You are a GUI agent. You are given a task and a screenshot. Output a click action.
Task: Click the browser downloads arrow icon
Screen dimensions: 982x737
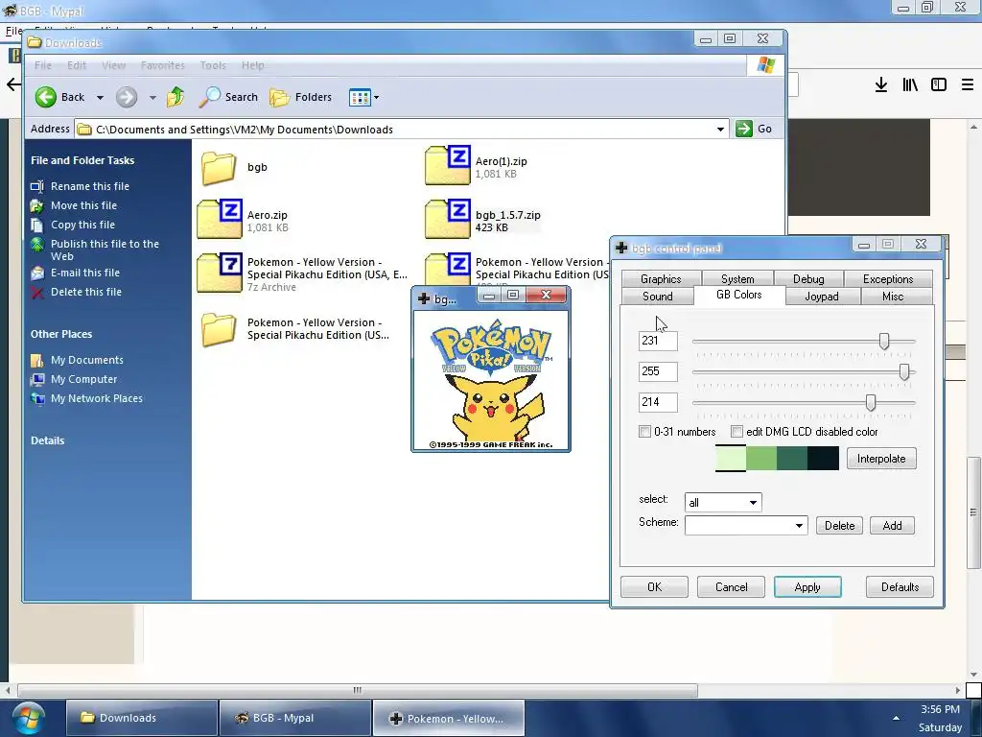tap(880, 84)
